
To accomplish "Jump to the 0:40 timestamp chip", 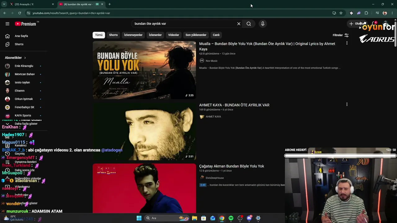I will (203, 185).
